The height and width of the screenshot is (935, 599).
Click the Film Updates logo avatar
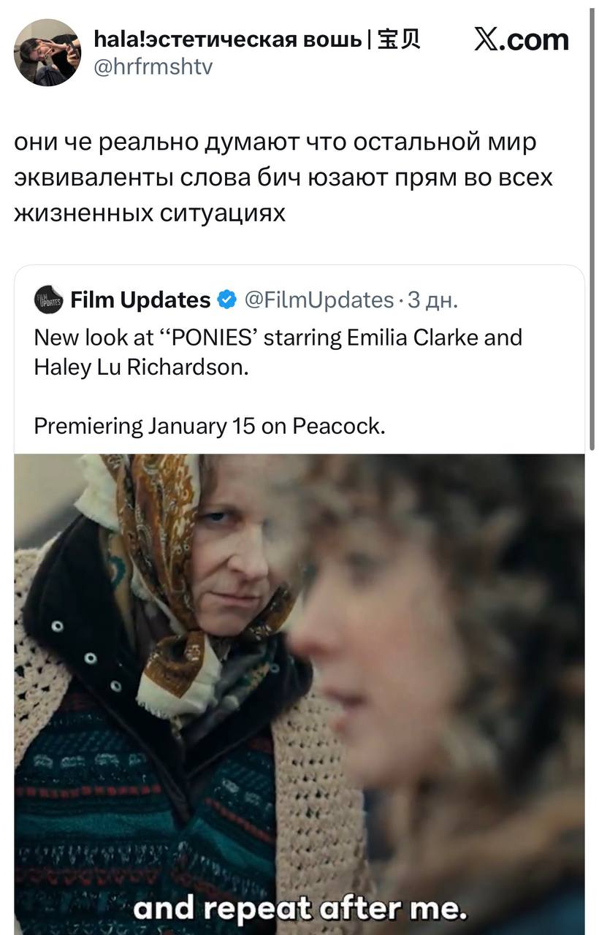coord(48,299)
